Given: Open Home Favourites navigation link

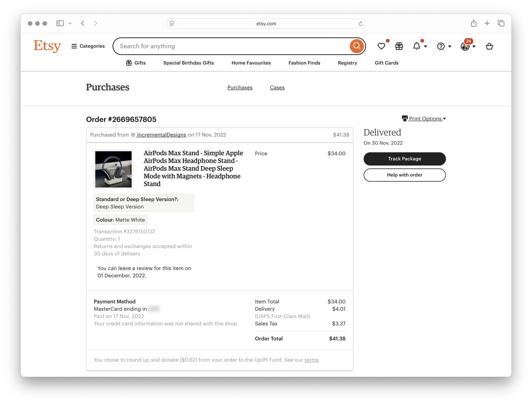Looking at the screenshot, I should [x=251, y=63].
